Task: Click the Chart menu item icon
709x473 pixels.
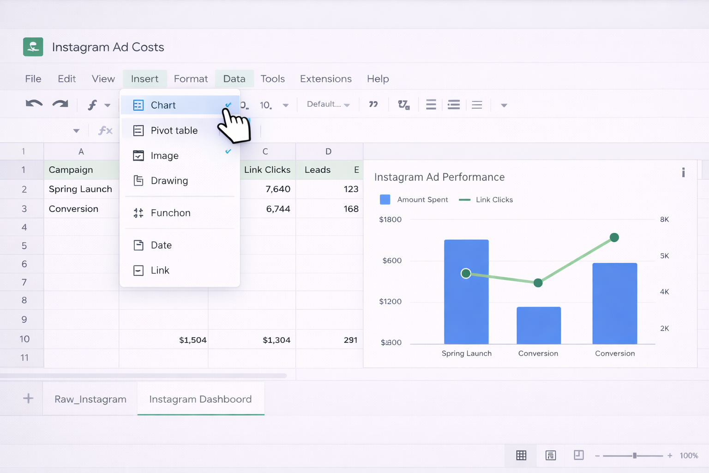Action: pyautogui.click(x=138, y=105)
